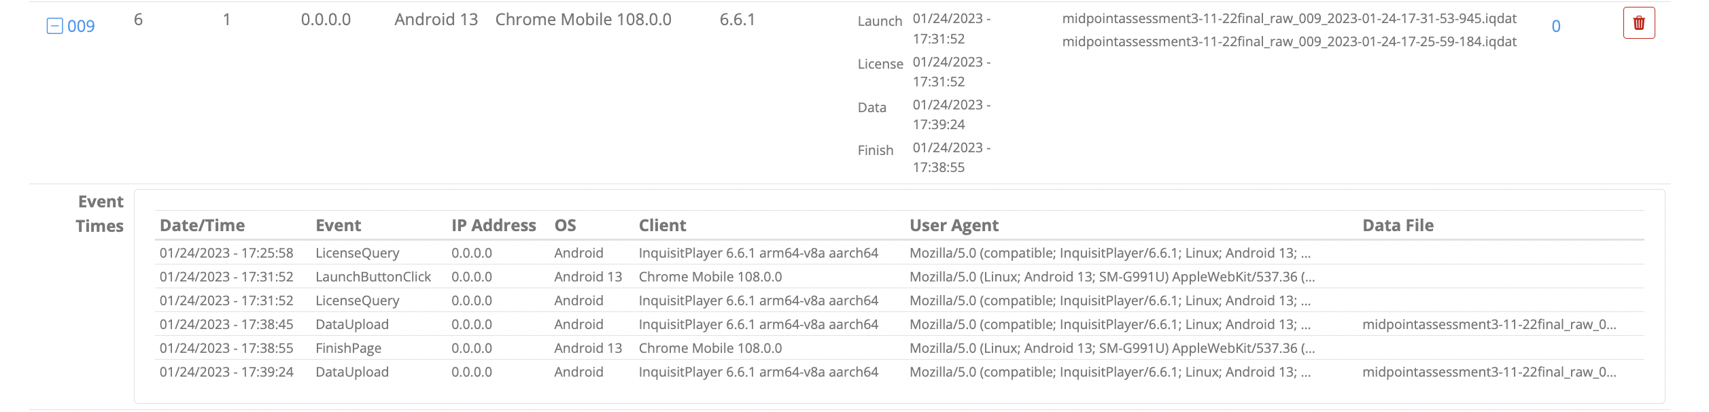Viewport: 1709px width, 412px height.
Task: Select the 17:25:58 LicenseQuery event row
Action: pos(899,253)
